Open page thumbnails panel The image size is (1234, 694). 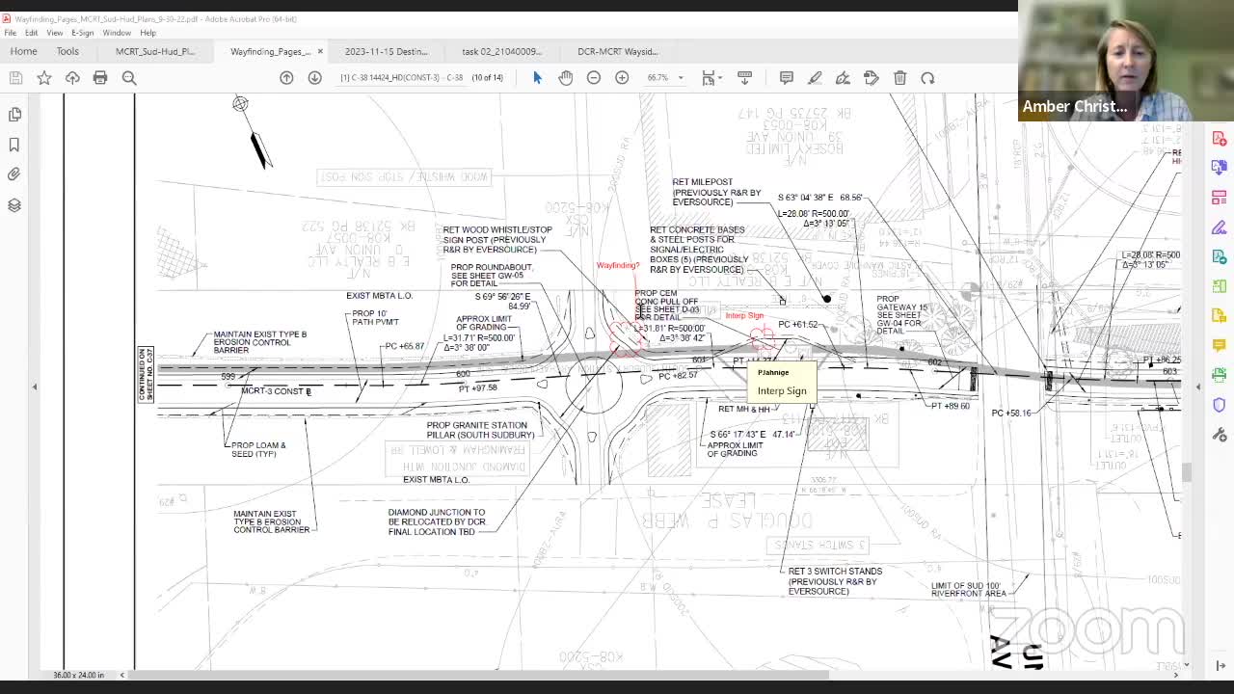point(14,115)
